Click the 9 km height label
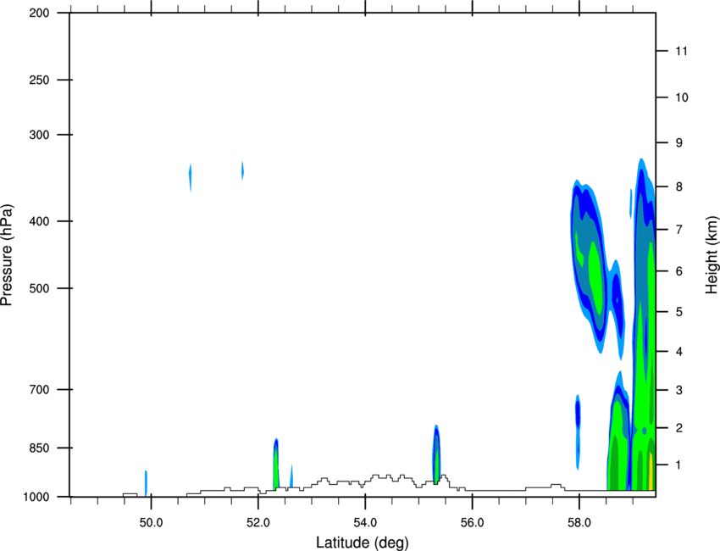Viewport: 720px width, 551px height. click(678, 143)
